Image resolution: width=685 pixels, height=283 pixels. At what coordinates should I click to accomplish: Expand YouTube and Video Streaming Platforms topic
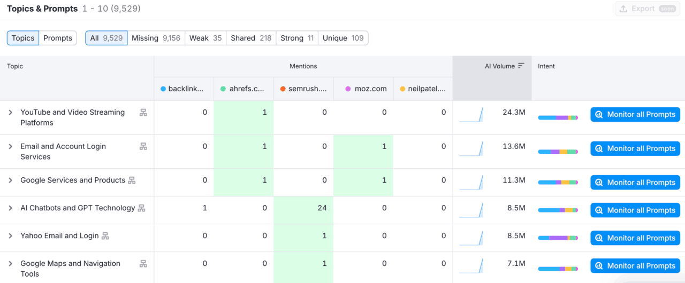[x=10, y=112]
